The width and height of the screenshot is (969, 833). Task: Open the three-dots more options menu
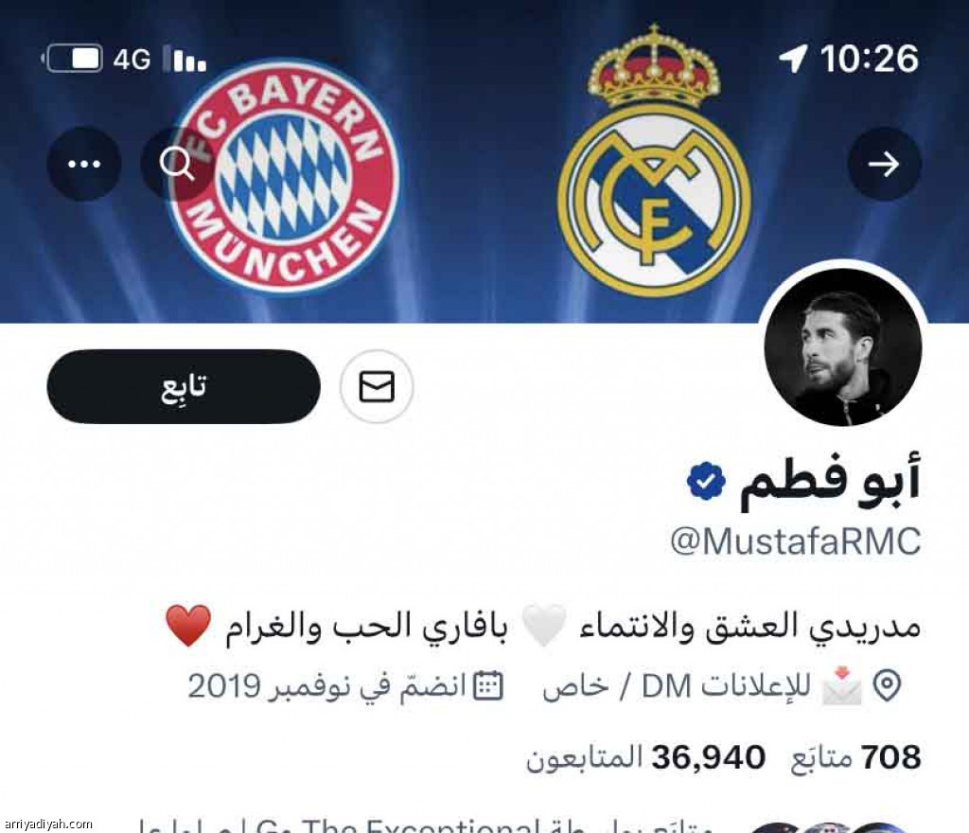pos(84,164)
